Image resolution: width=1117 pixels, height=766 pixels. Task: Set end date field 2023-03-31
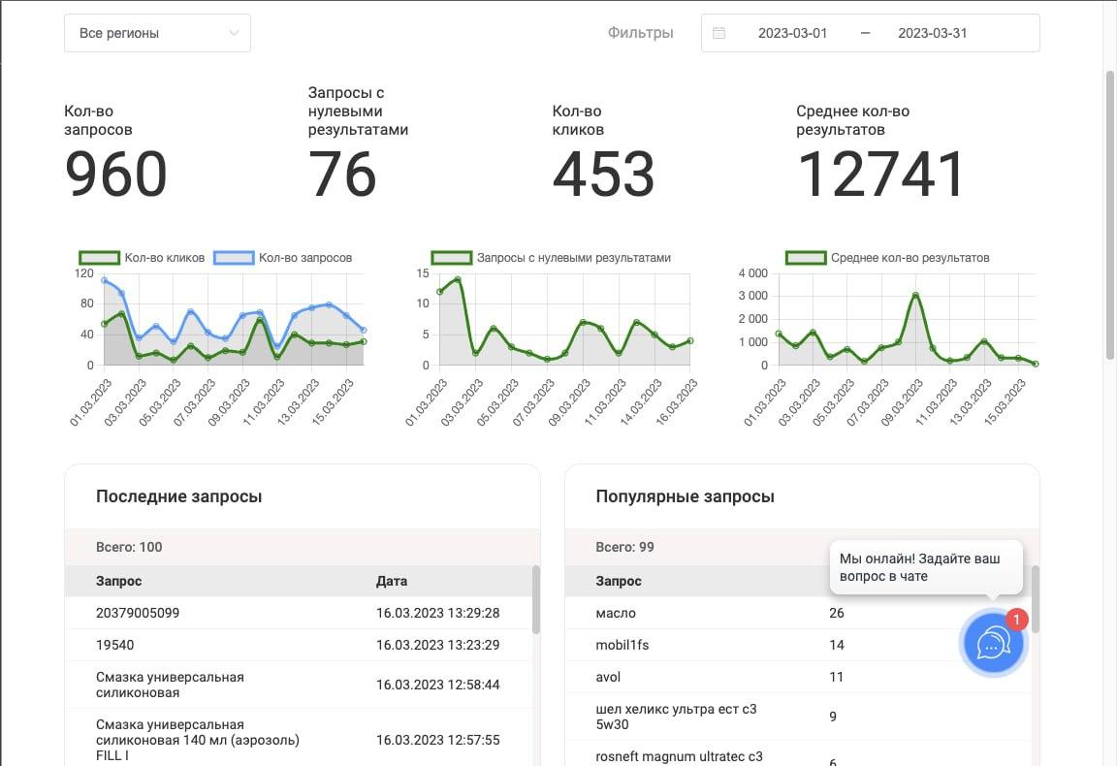pos(932,33)
